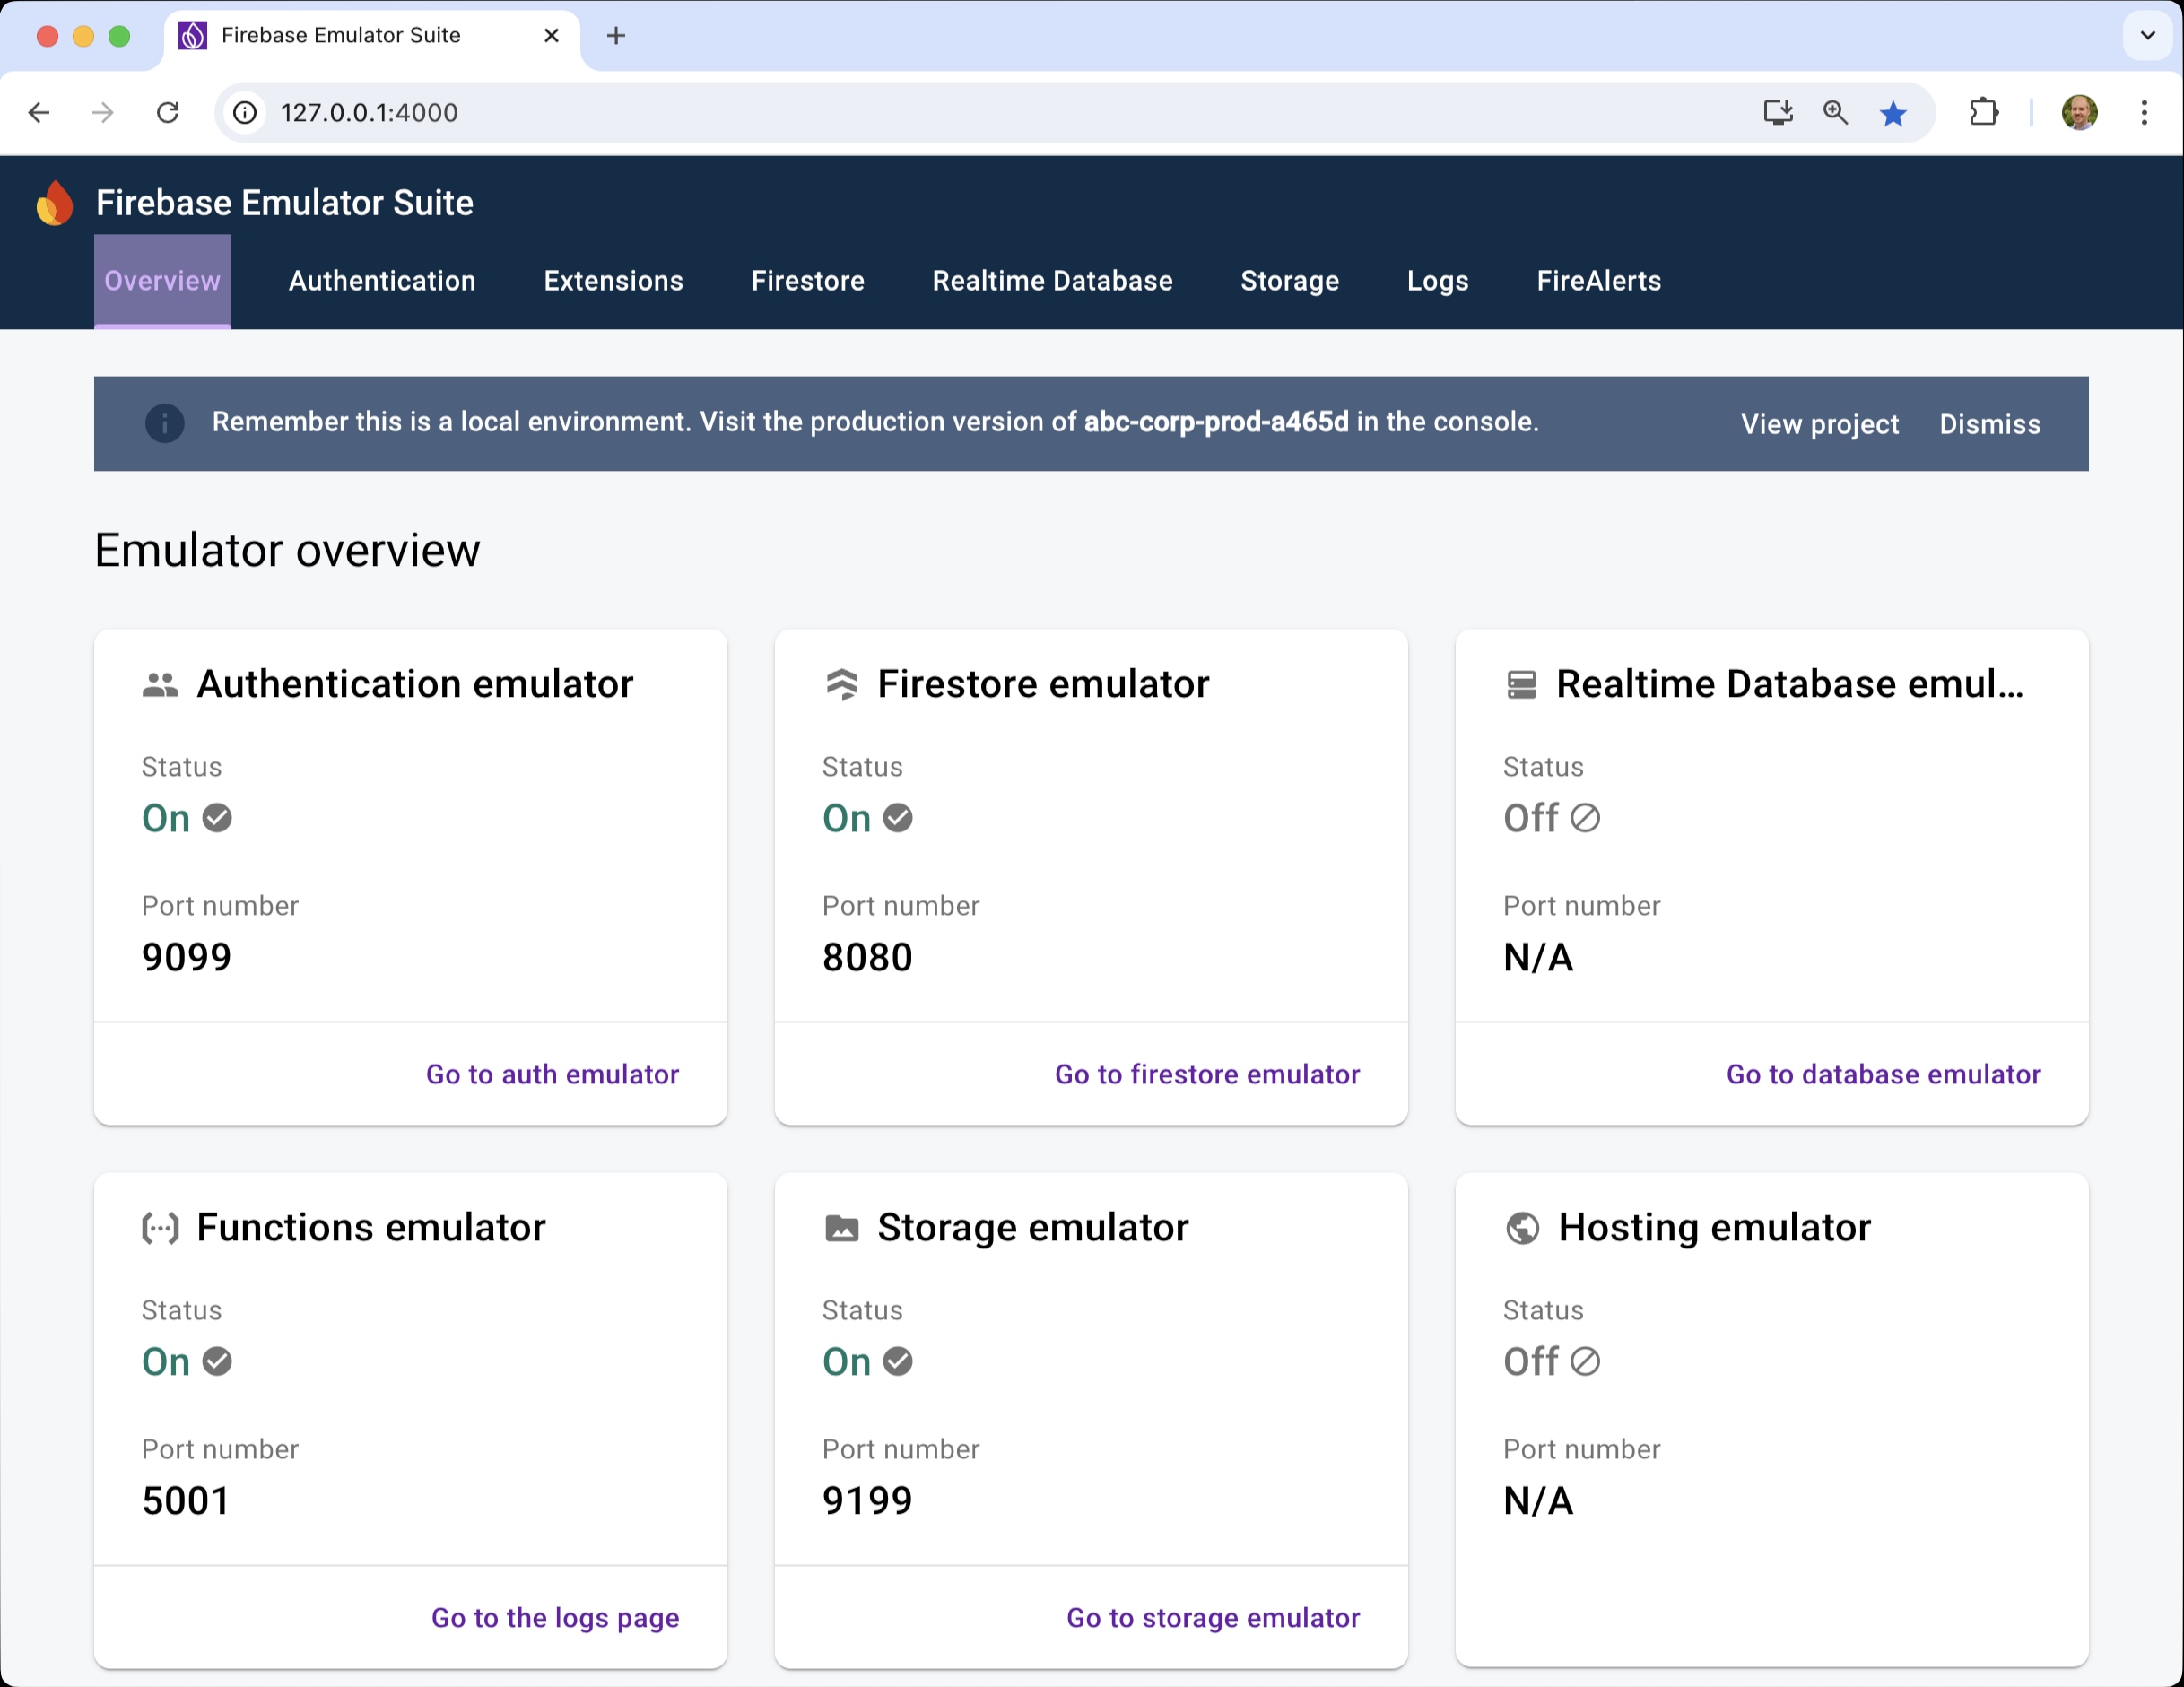This screenshot has width=2184, height=1687.
Task: Click the bookmark star icon
Action: [1893, 113]
